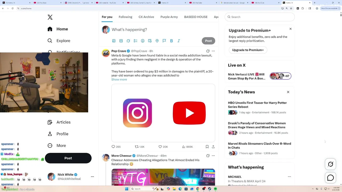Open the Grok floating button
The width and height of the screenshot is (342, 192).
[x=331, y=164]
